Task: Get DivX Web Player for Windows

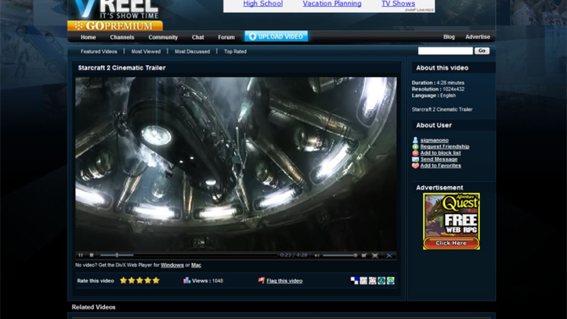Action: point(172,265)
